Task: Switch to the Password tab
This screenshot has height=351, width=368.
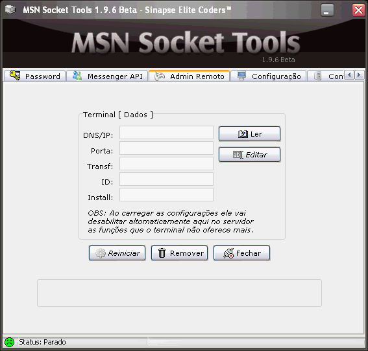Action: tap(35, 76)
